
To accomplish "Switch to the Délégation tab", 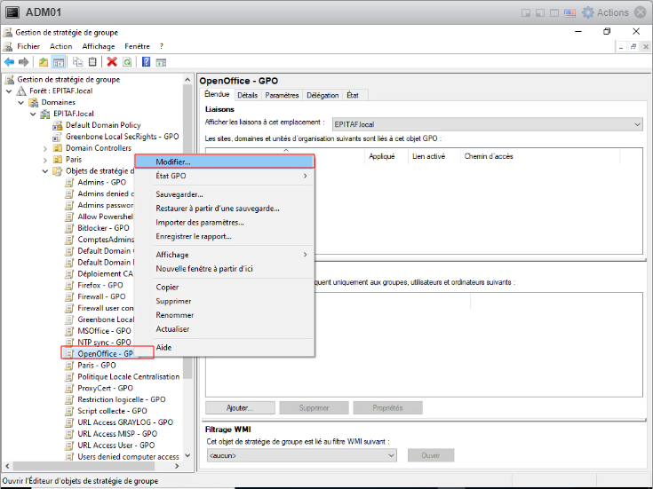I will [x=322, y=95].
